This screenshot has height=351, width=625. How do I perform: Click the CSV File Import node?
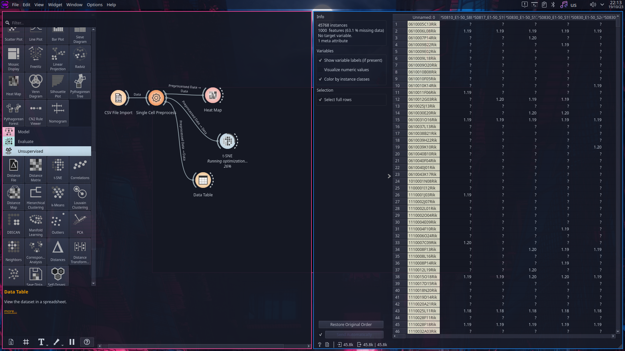(118, 98)
